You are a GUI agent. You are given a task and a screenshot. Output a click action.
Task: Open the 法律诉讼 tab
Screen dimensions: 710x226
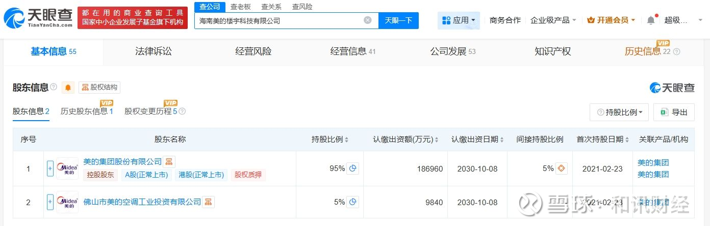[x=154, y=51]
